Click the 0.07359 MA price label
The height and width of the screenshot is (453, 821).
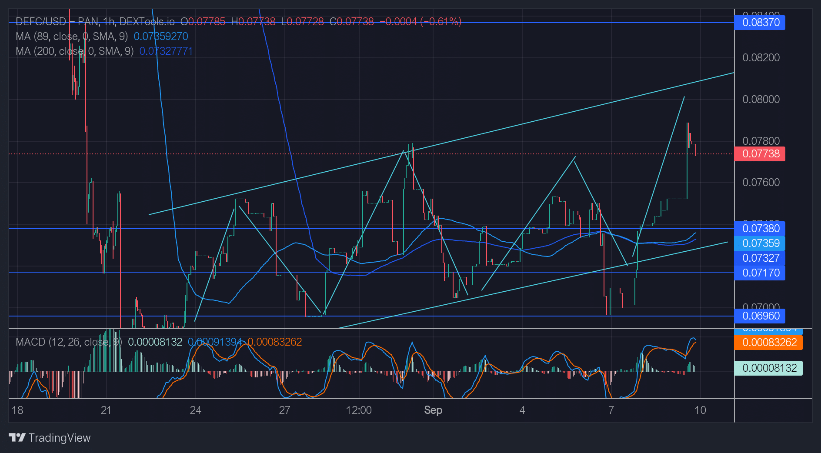pos(760,243)
